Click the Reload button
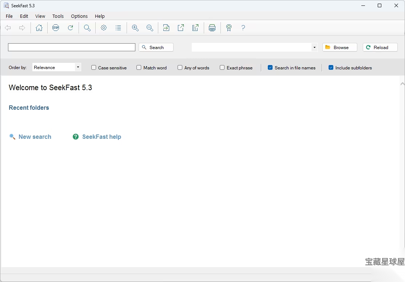Viewport: 405px width, 282px height. point(380,47)
